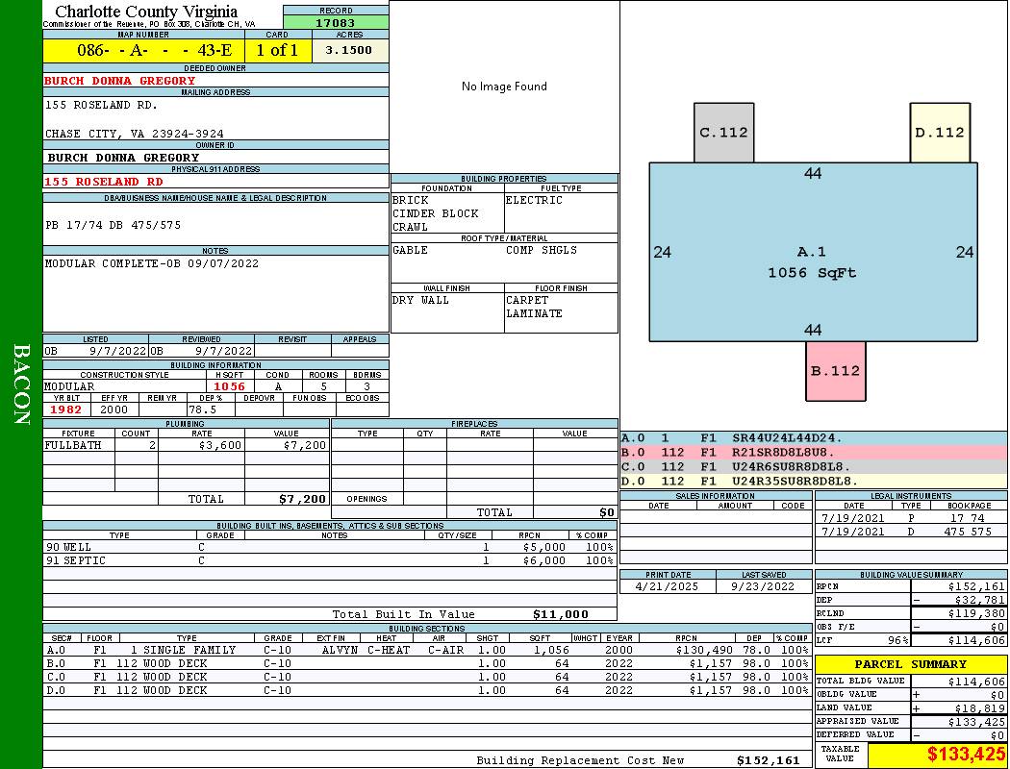Click the red taxable value $133,425
The height and width of the screenshot is (769, 1010).
[x=966, y=754]
